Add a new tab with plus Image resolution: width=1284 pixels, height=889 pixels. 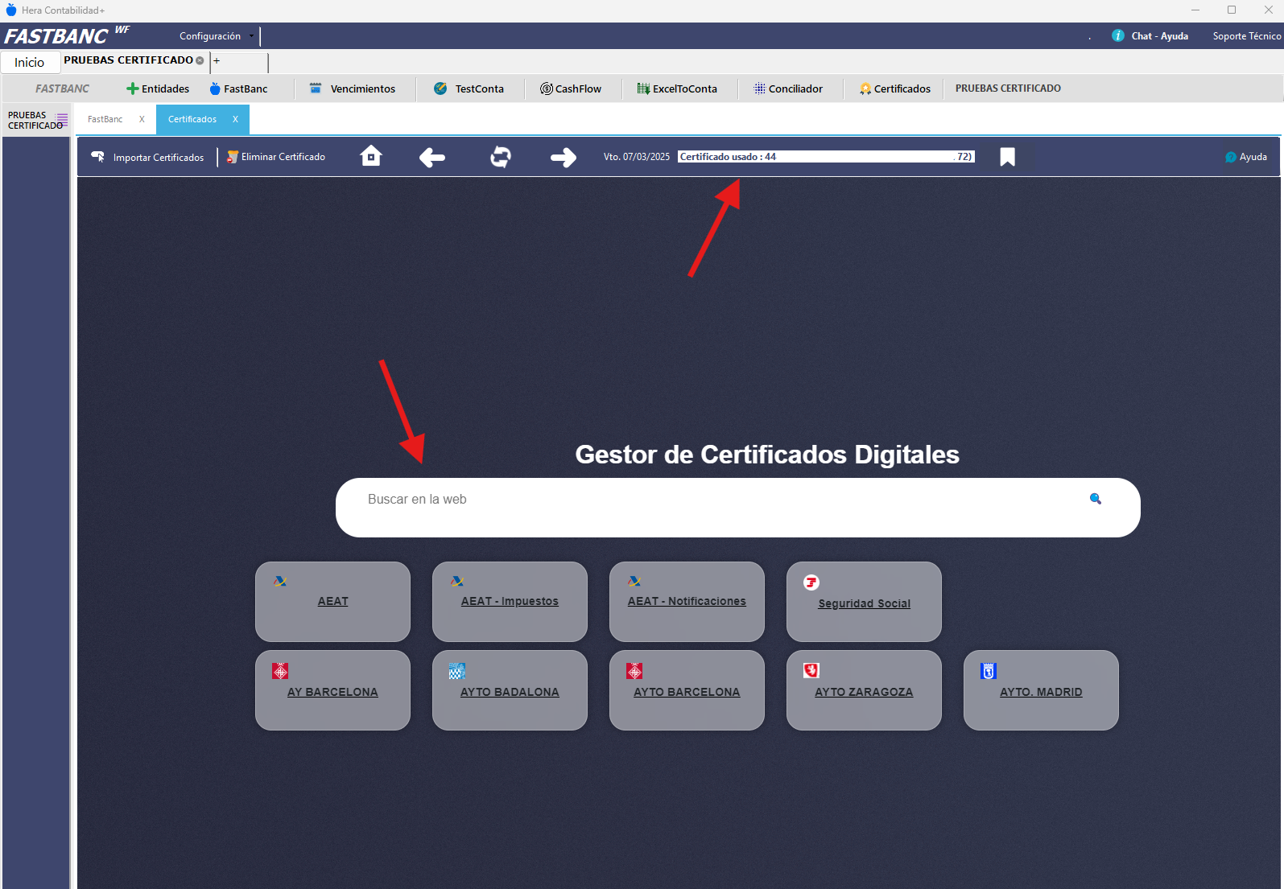(x=217, y=61)
